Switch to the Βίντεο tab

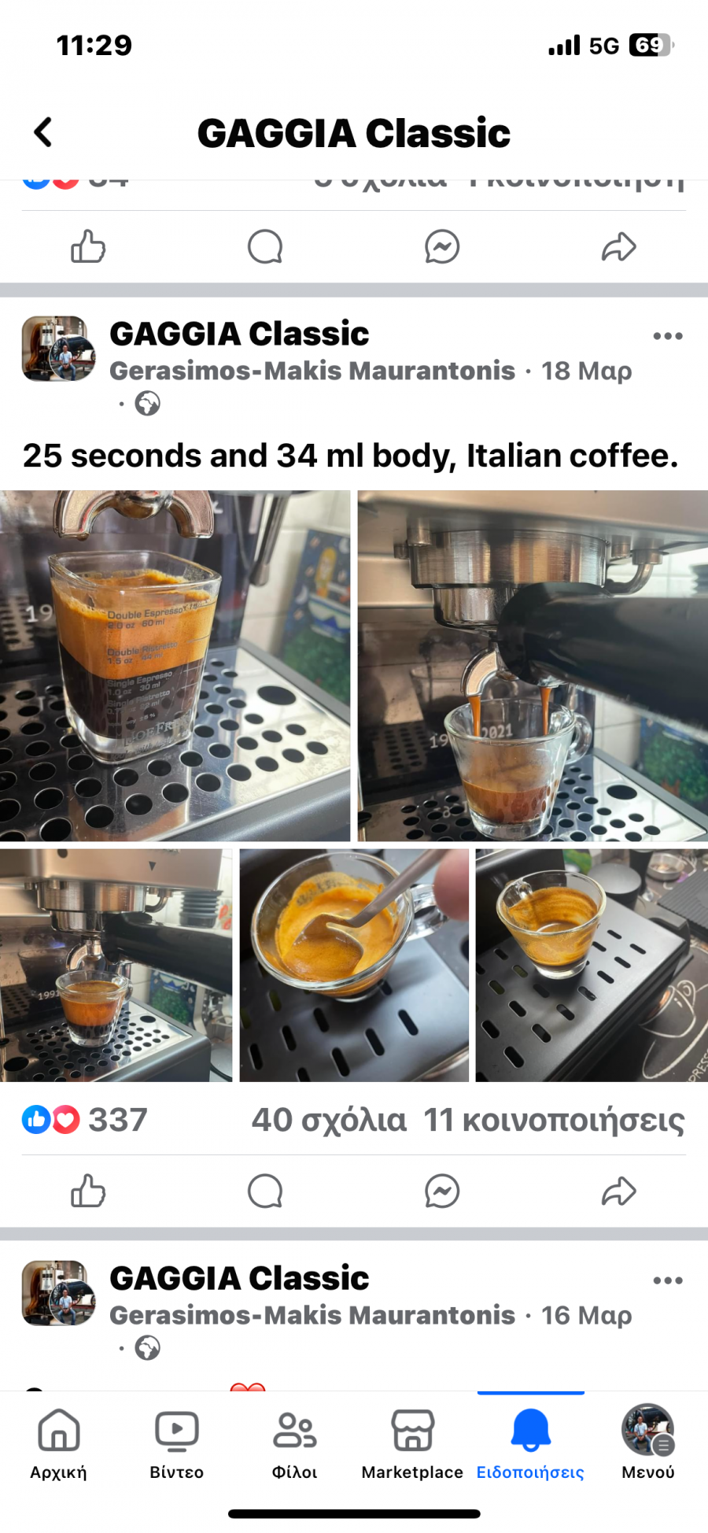177,1444
